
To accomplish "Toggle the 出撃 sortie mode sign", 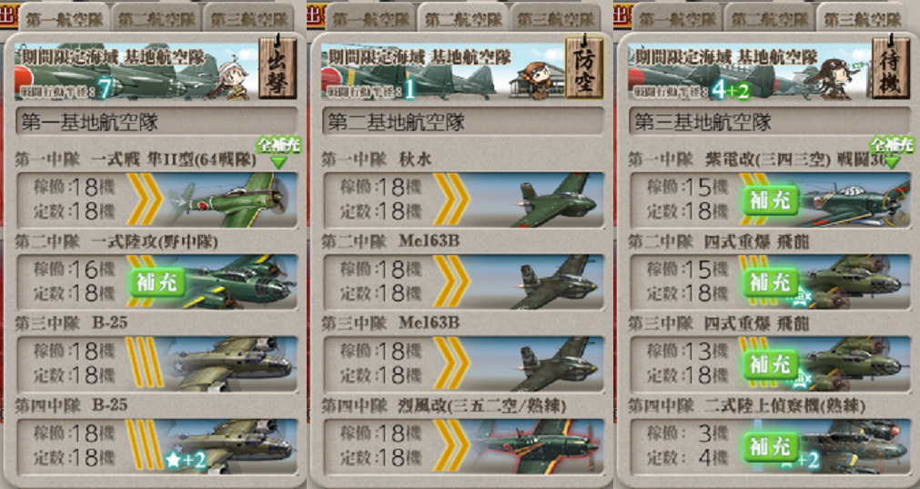I will pos(277,66).
